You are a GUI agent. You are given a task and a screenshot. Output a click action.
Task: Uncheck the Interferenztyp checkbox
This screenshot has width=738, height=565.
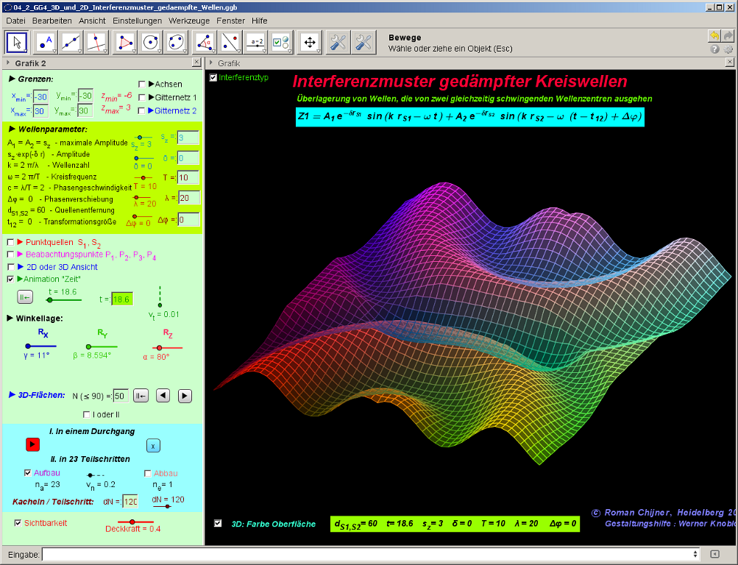213,77
